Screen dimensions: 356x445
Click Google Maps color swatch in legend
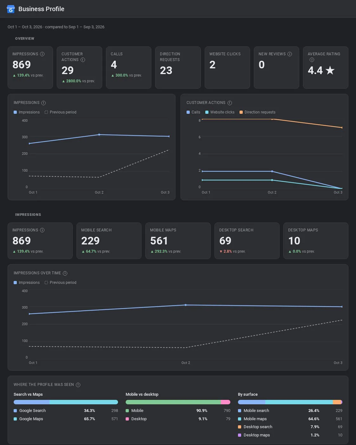tap(15, 419)
